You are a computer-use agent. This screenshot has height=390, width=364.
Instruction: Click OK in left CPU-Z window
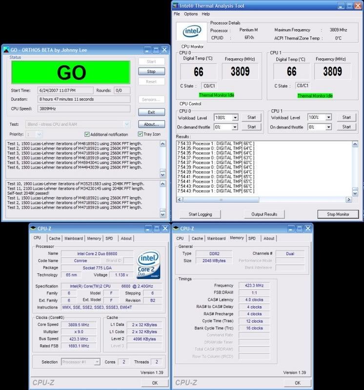pos(155,383)
